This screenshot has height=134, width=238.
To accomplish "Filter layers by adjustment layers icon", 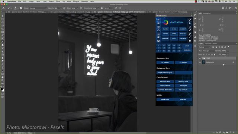I will (x=216, y=47).
